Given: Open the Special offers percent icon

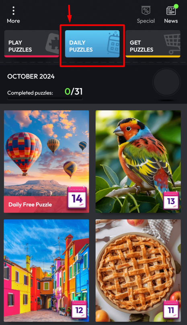Looking at the screenshot, I should 146,10.
